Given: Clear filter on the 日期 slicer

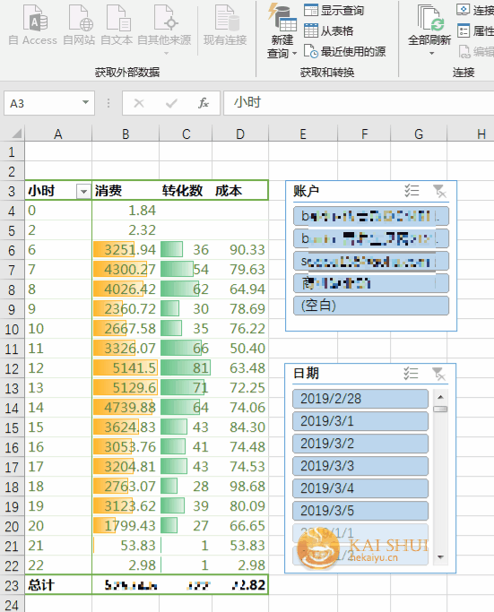Looking at the screenshot, I should tap(438, 374).
